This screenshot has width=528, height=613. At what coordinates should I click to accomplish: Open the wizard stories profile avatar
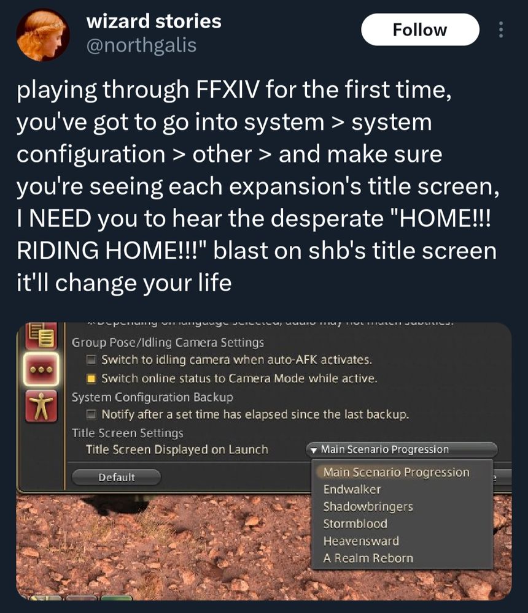[x=43, y=34]
